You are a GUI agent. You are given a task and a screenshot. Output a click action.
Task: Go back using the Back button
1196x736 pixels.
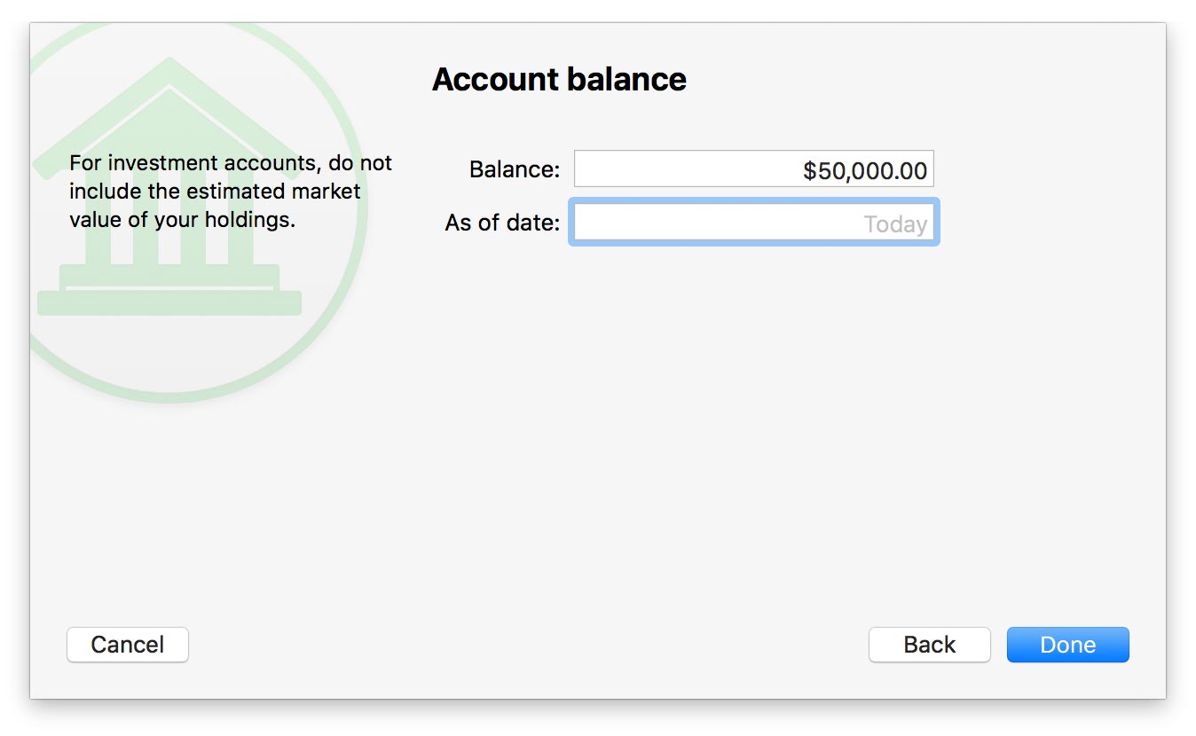929,645
